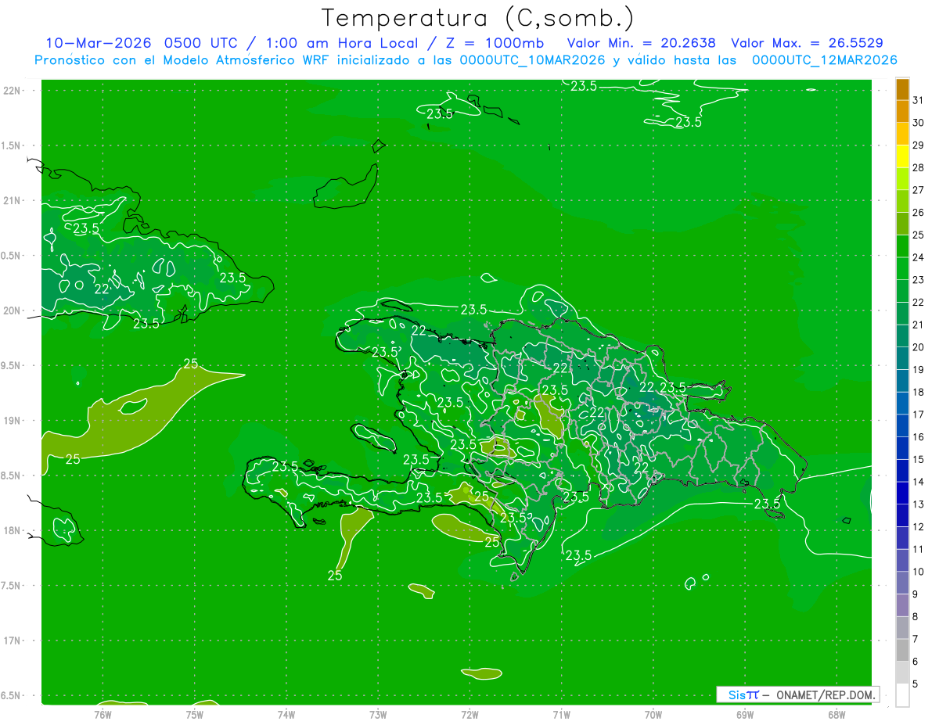Click the "24" label on the color scale
Image resolution: width=939 pixels, height=725 pixels.
[x=918, y=257]
